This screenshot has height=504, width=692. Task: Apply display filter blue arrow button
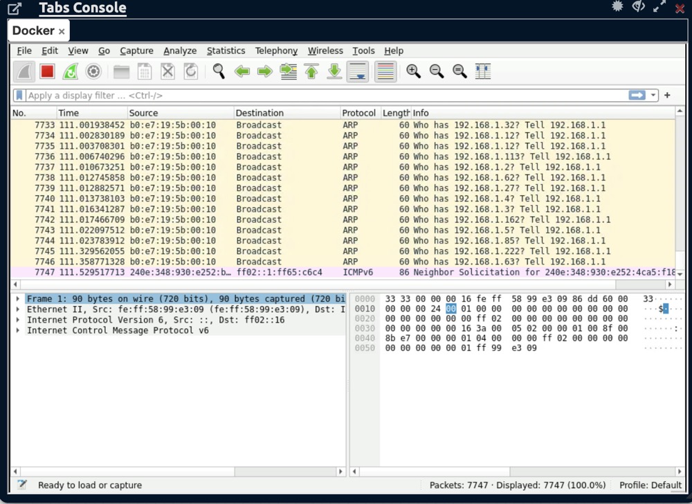click(x=637, y=96)
